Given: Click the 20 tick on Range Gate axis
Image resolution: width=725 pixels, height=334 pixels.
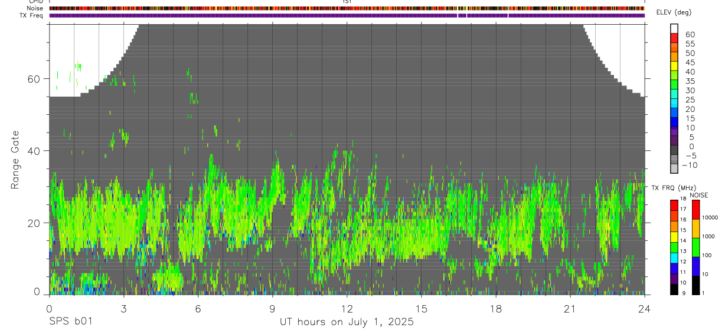Looking at the screenshot, I should coord(35,223).
